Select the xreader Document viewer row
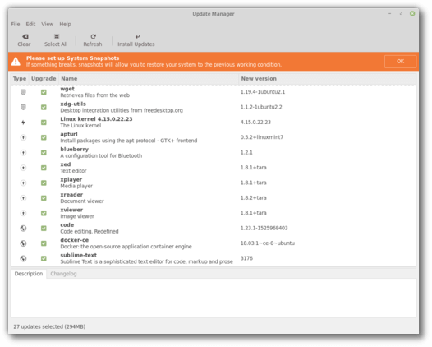Image resolution: width=432 pixels, height=347 pixels. click(x=214, y=198)
